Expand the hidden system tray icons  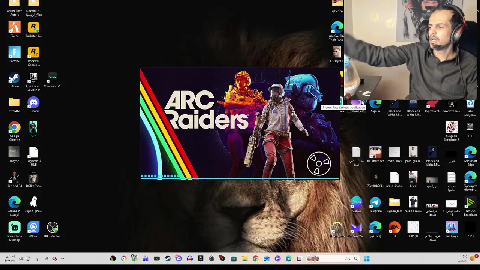63,258
